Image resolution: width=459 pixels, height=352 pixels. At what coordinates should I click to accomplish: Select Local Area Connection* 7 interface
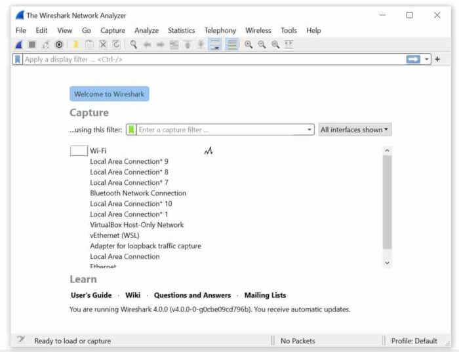pos(129,183)
